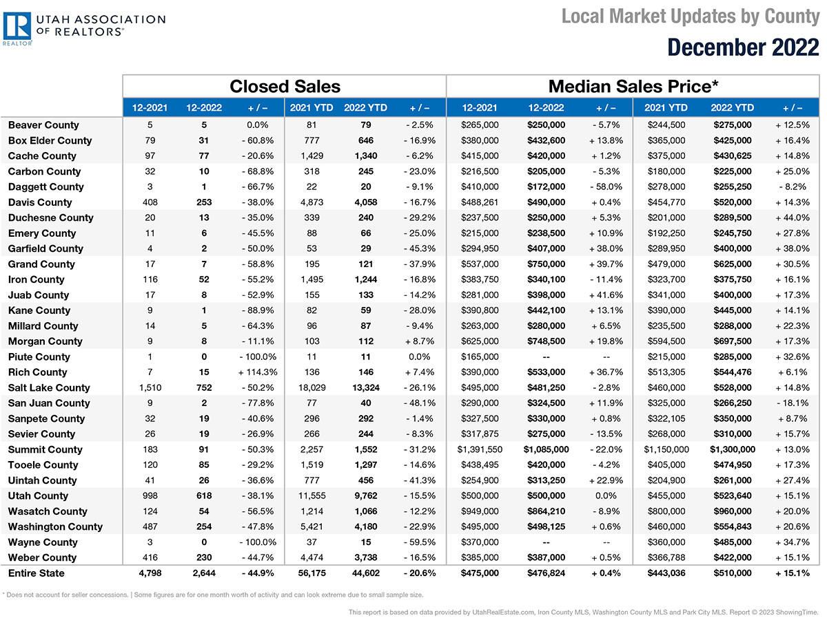
Task: Click Morgan County's $748,500 median price
Action: tap(546, 341)
